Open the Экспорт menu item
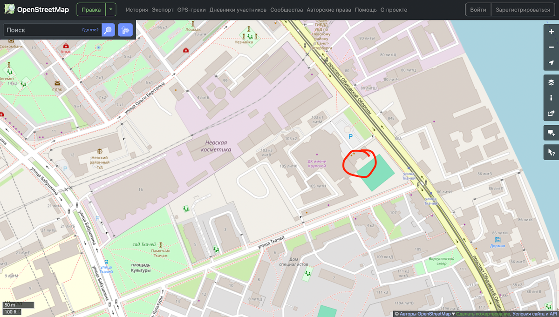This screenshot has height=317, width=559. tap(163, 10)
